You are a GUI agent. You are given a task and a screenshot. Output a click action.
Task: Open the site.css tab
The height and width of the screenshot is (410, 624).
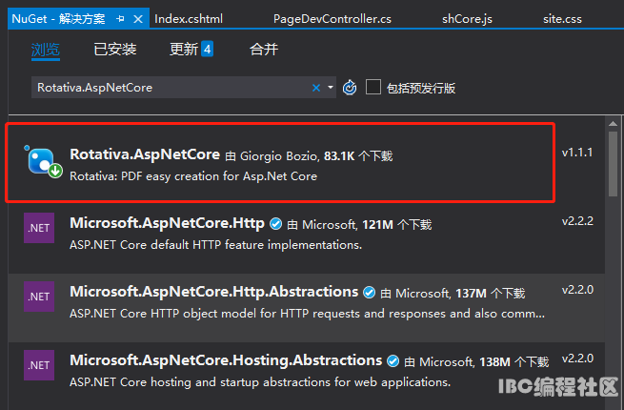tap(562, 19)
